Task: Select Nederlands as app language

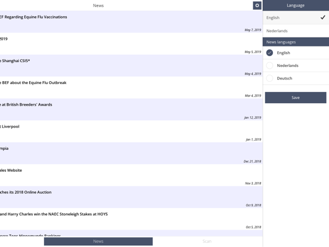Action: tap(296, 31)
